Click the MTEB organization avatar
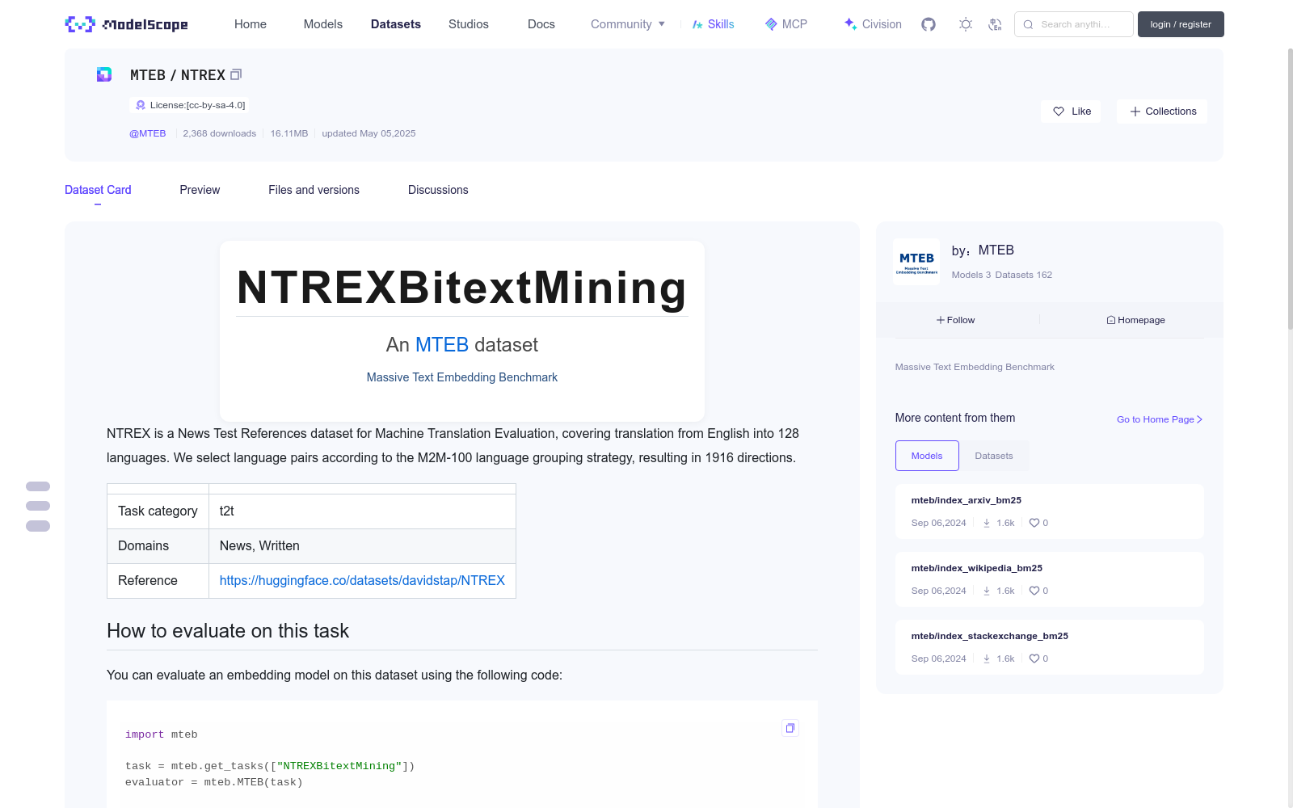This screenshot has width=1293, height=808. [916, 262]
